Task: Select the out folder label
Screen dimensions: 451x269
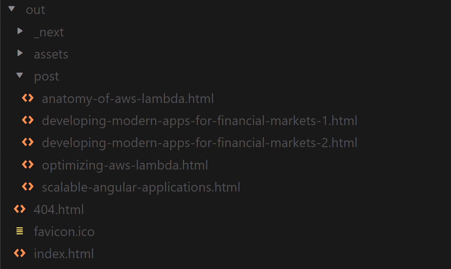Action: click(x=35, y=10)
